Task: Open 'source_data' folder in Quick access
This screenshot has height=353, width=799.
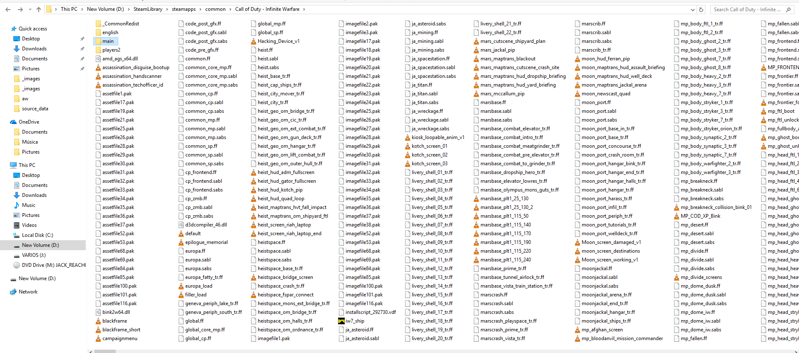Action: [x=35, y=109]
